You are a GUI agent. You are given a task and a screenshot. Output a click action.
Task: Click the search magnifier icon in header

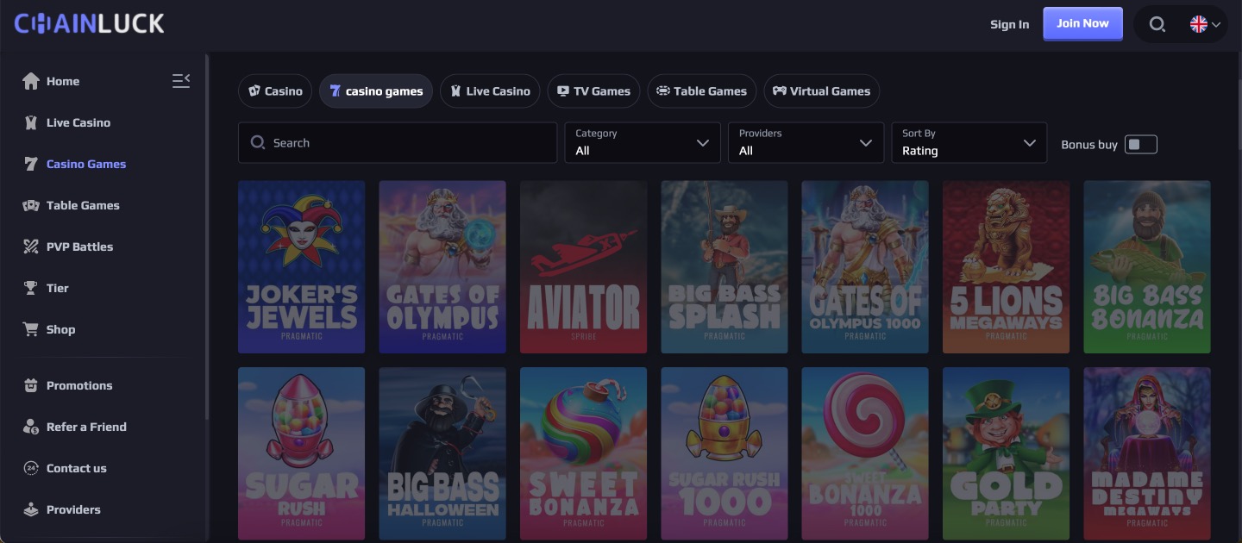point(1157,24)
